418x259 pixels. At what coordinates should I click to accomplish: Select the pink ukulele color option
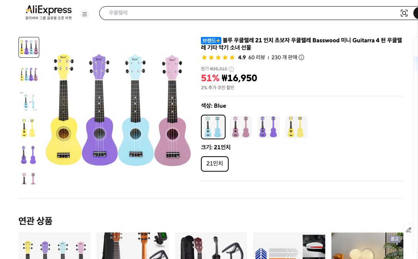pyautogui.click(x=241, y=127)
